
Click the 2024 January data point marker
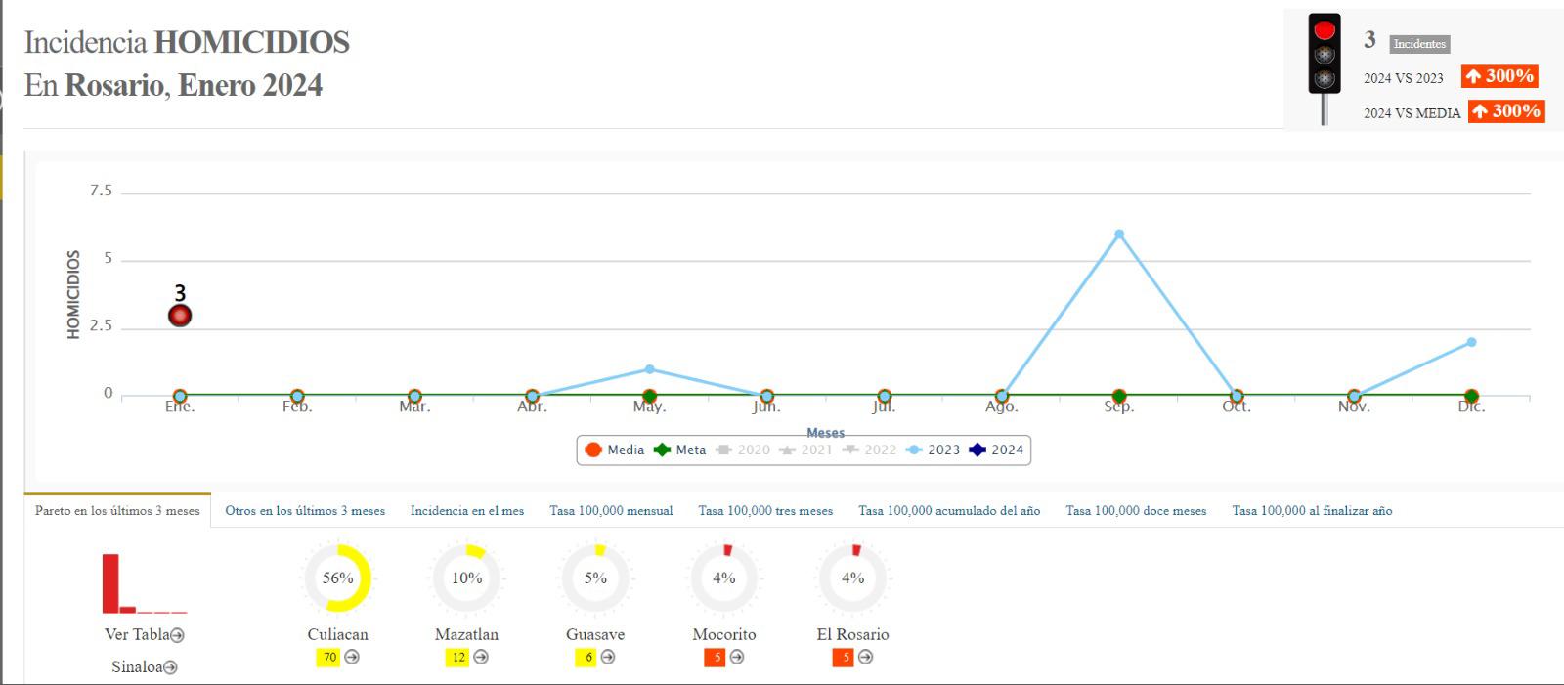[x=180, y=316]
